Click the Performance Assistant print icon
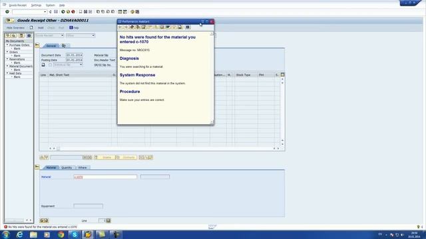Viewport: 426px width, 239px height. [180, 27]
